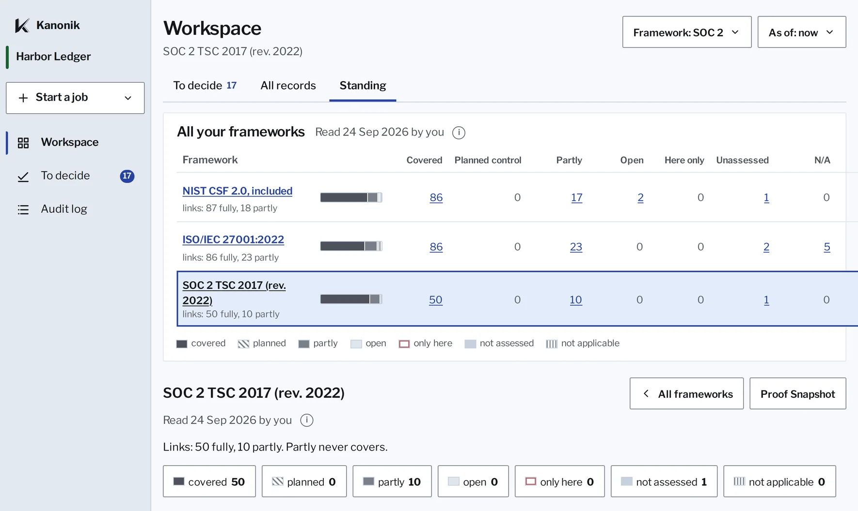The height and width of the screenshot is (511, 858).
Task: Toggle the partly 10 filter chip
Action: [392, 481]
